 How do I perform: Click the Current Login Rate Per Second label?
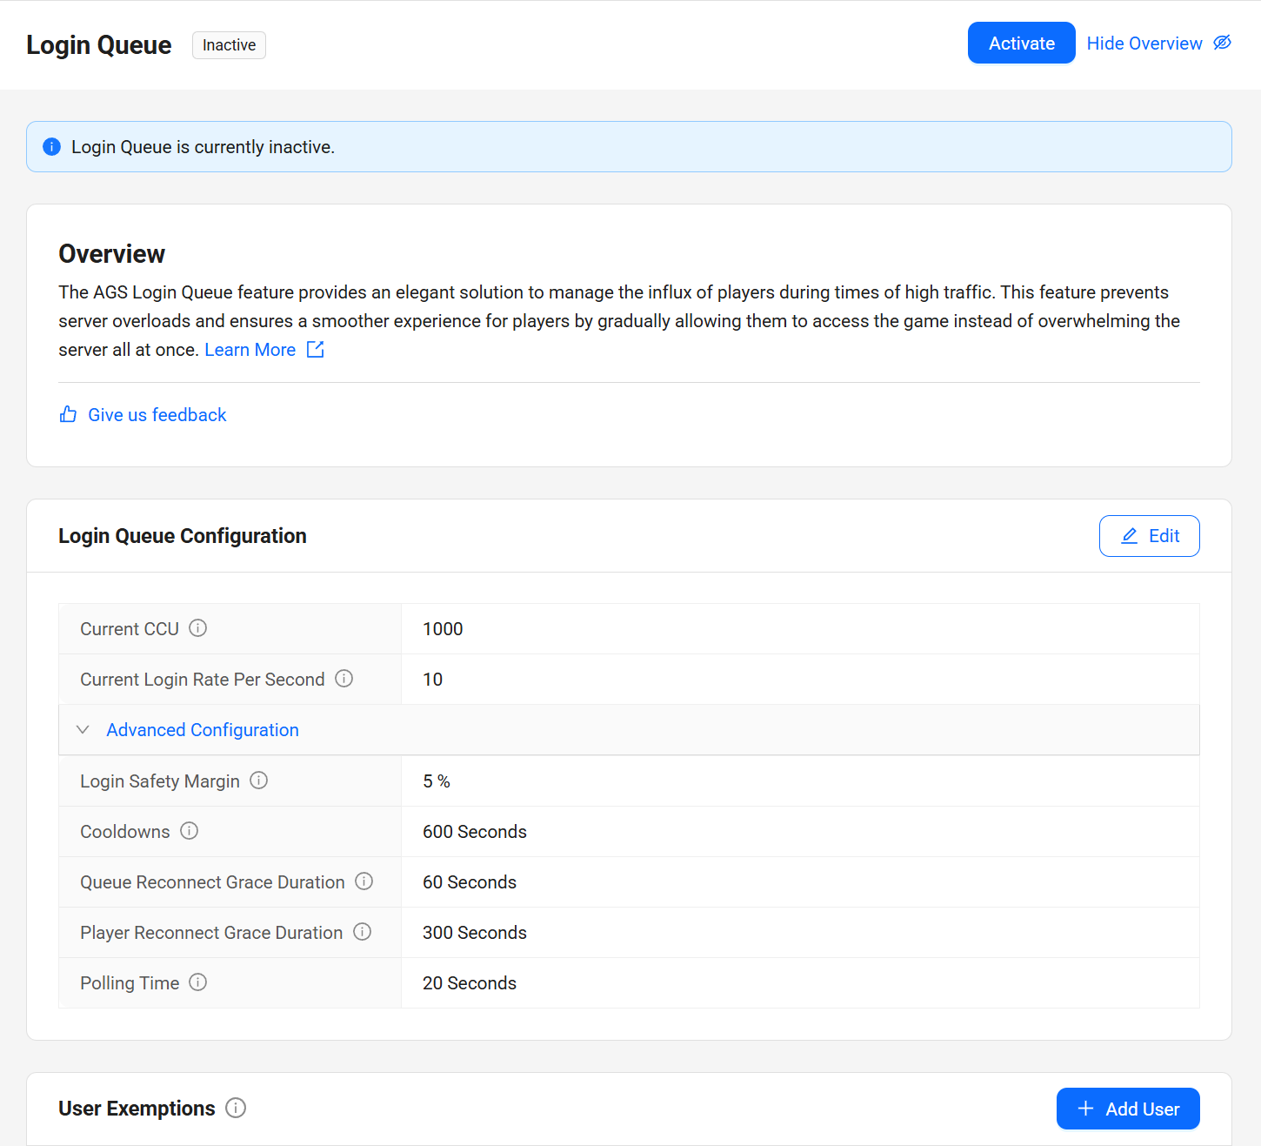pyautogui.click(x=203, y=680)
